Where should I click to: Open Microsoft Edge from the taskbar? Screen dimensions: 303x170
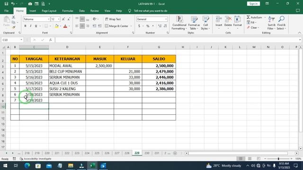[x=27, y=166]
